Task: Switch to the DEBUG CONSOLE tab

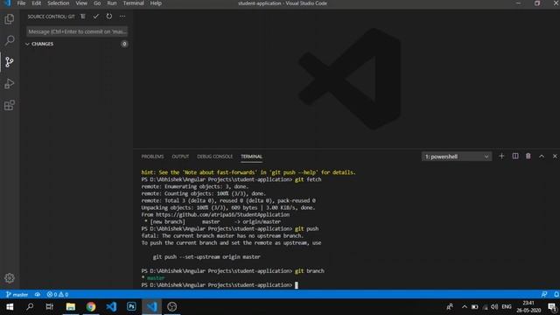Action: pyautogui.click(x=214, y=157)
